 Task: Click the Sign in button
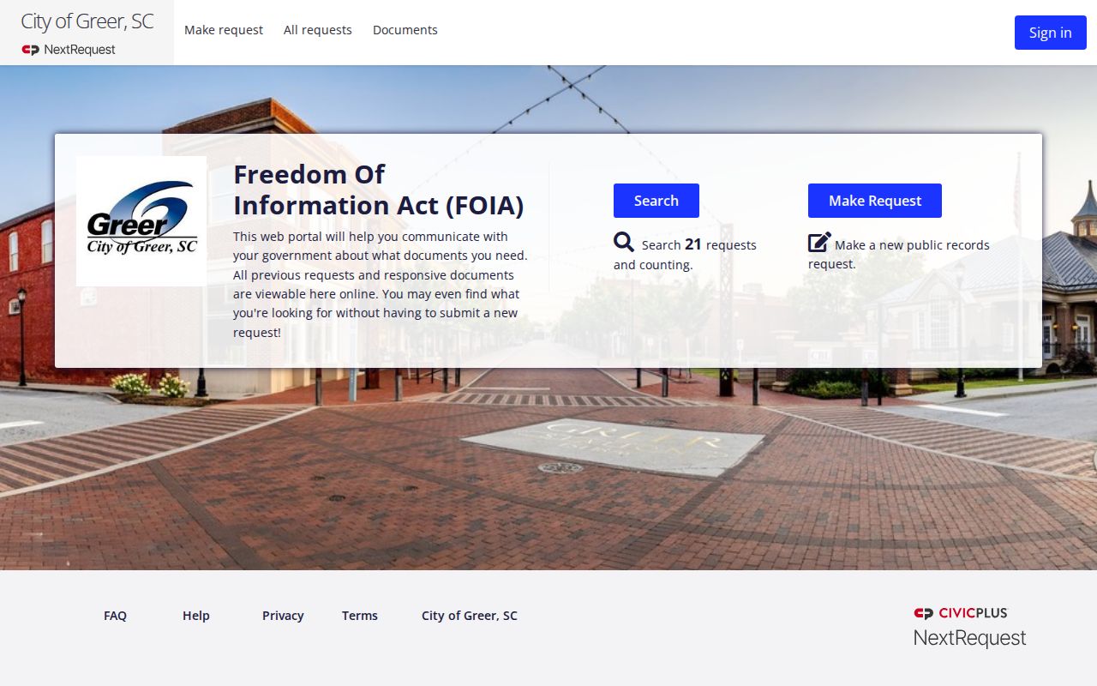pos(1051,33)
